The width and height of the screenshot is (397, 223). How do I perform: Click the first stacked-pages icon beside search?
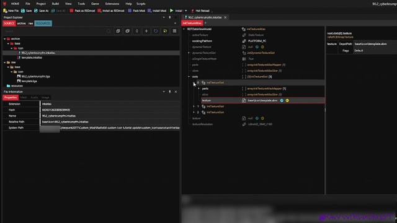[118, 31]
